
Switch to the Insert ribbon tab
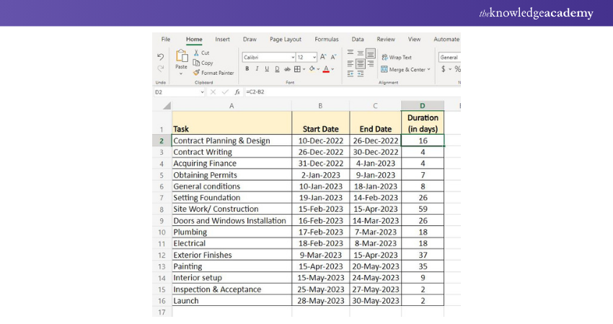pyautogui.click(x=222, y=40)
